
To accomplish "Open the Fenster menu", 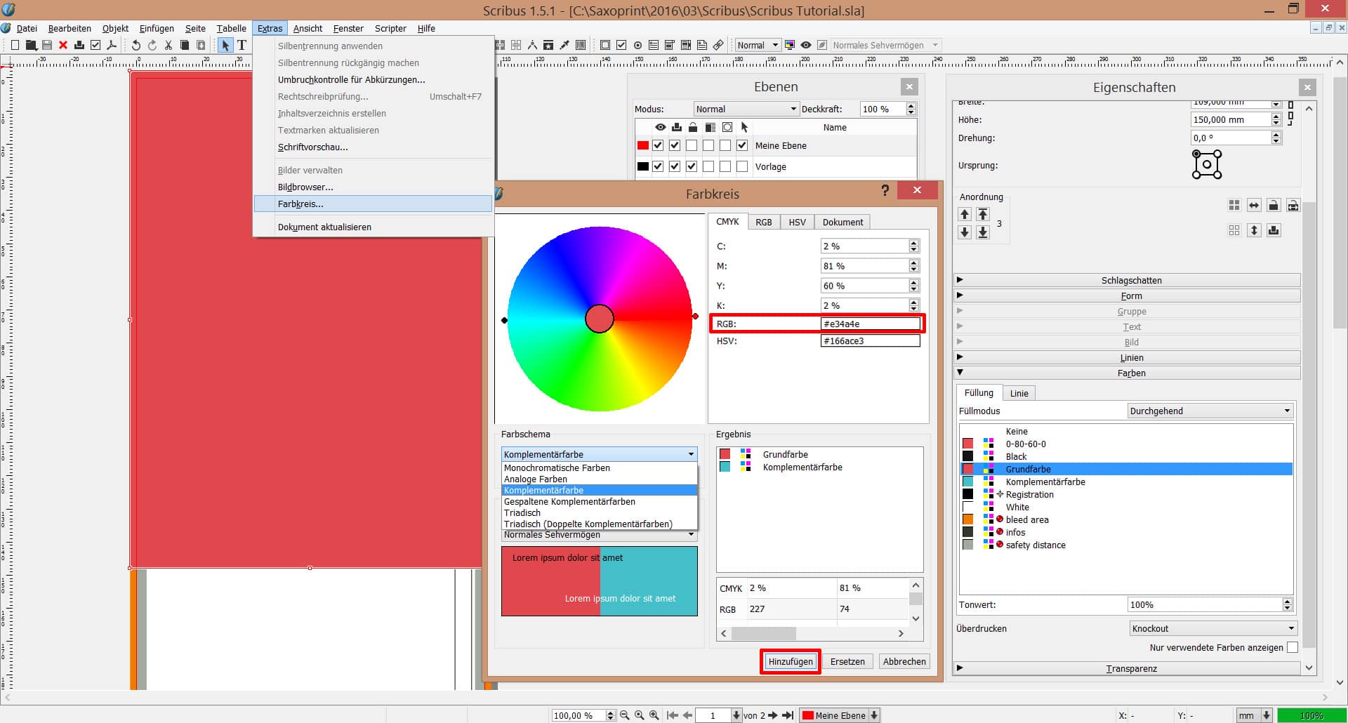I will coord(348,28).
